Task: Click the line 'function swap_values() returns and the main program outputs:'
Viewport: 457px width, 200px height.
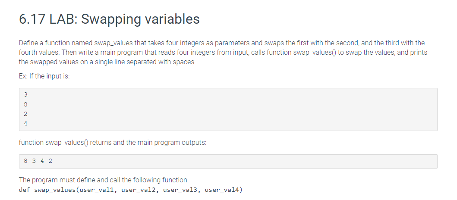Action: 113,143
